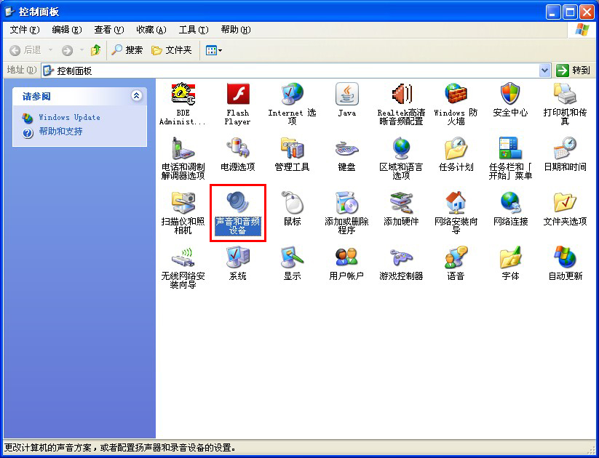Open the 工具(T) menu
Image resolution: width=599 pixels, height=458 pixels.
(193, 30)
